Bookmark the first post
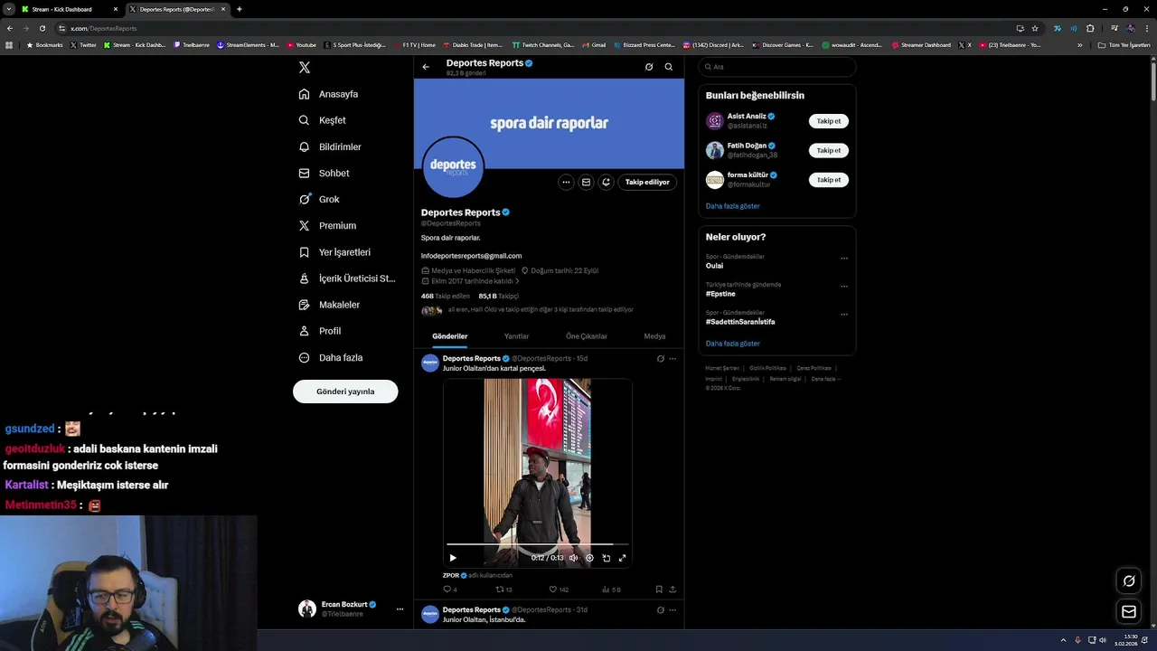 click(x=659, y=590)
